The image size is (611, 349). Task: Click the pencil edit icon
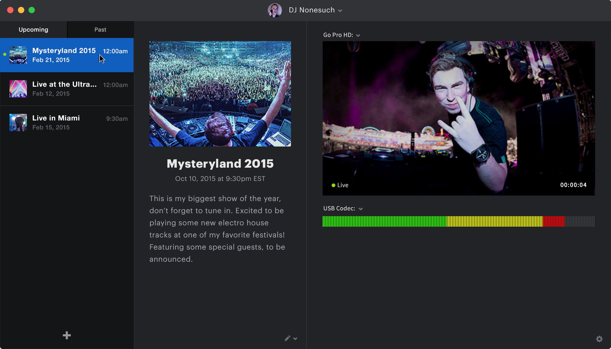[287, 338]
